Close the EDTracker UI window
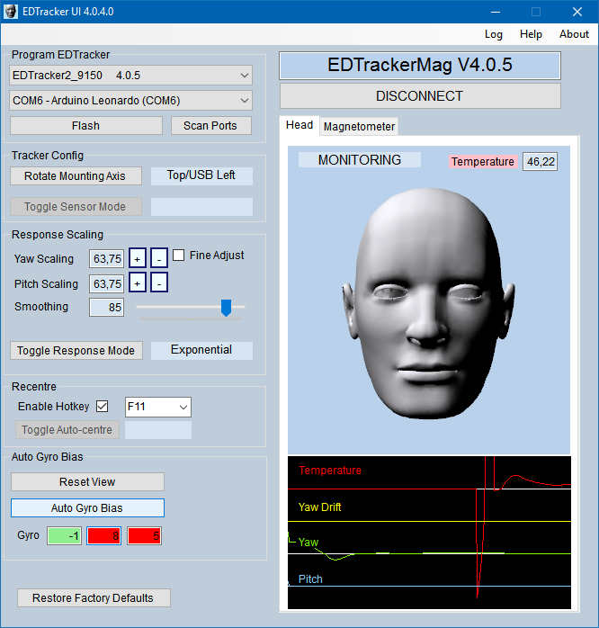Viewport: 599px width, 628px height. (577, 12)
